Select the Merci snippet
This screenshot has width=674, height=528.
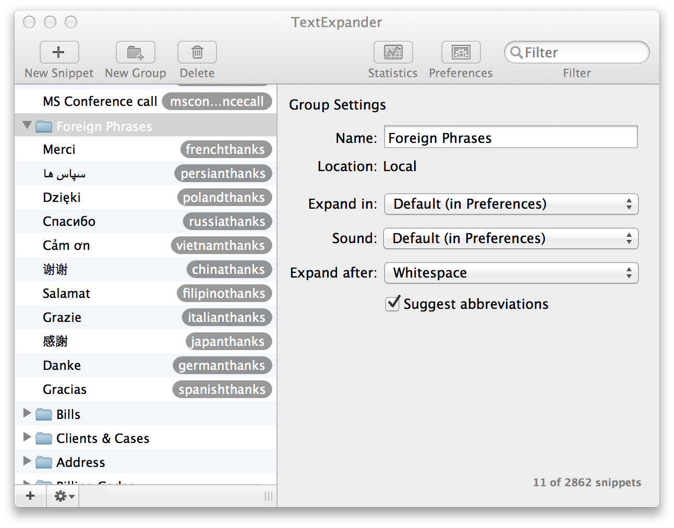(146, 149)
